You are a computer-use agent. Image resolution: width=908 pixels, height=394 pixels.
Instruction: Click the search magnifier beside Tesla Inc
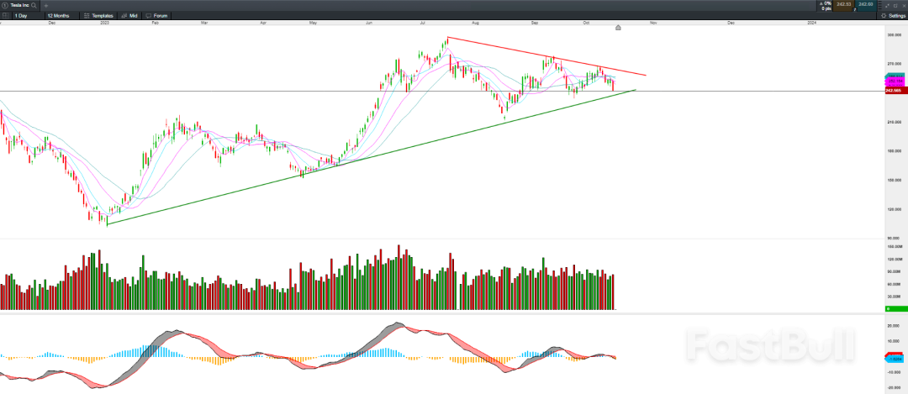34,5
